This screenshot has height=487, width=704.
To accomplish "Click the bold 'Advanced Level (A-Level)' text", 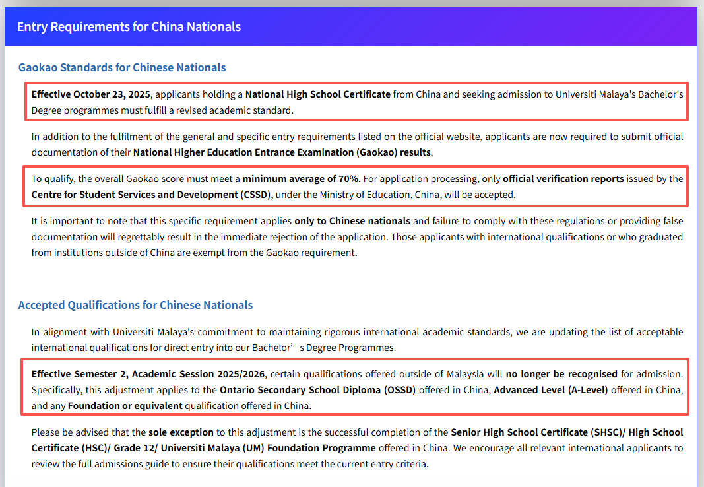I will (550, 390).
